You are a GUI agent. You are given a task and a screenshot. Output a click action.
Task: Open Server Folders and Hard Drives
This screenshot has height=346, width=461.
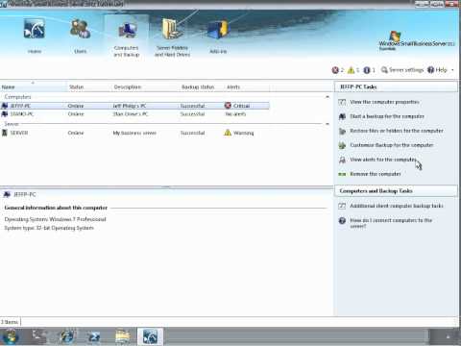tap(172, 37)
